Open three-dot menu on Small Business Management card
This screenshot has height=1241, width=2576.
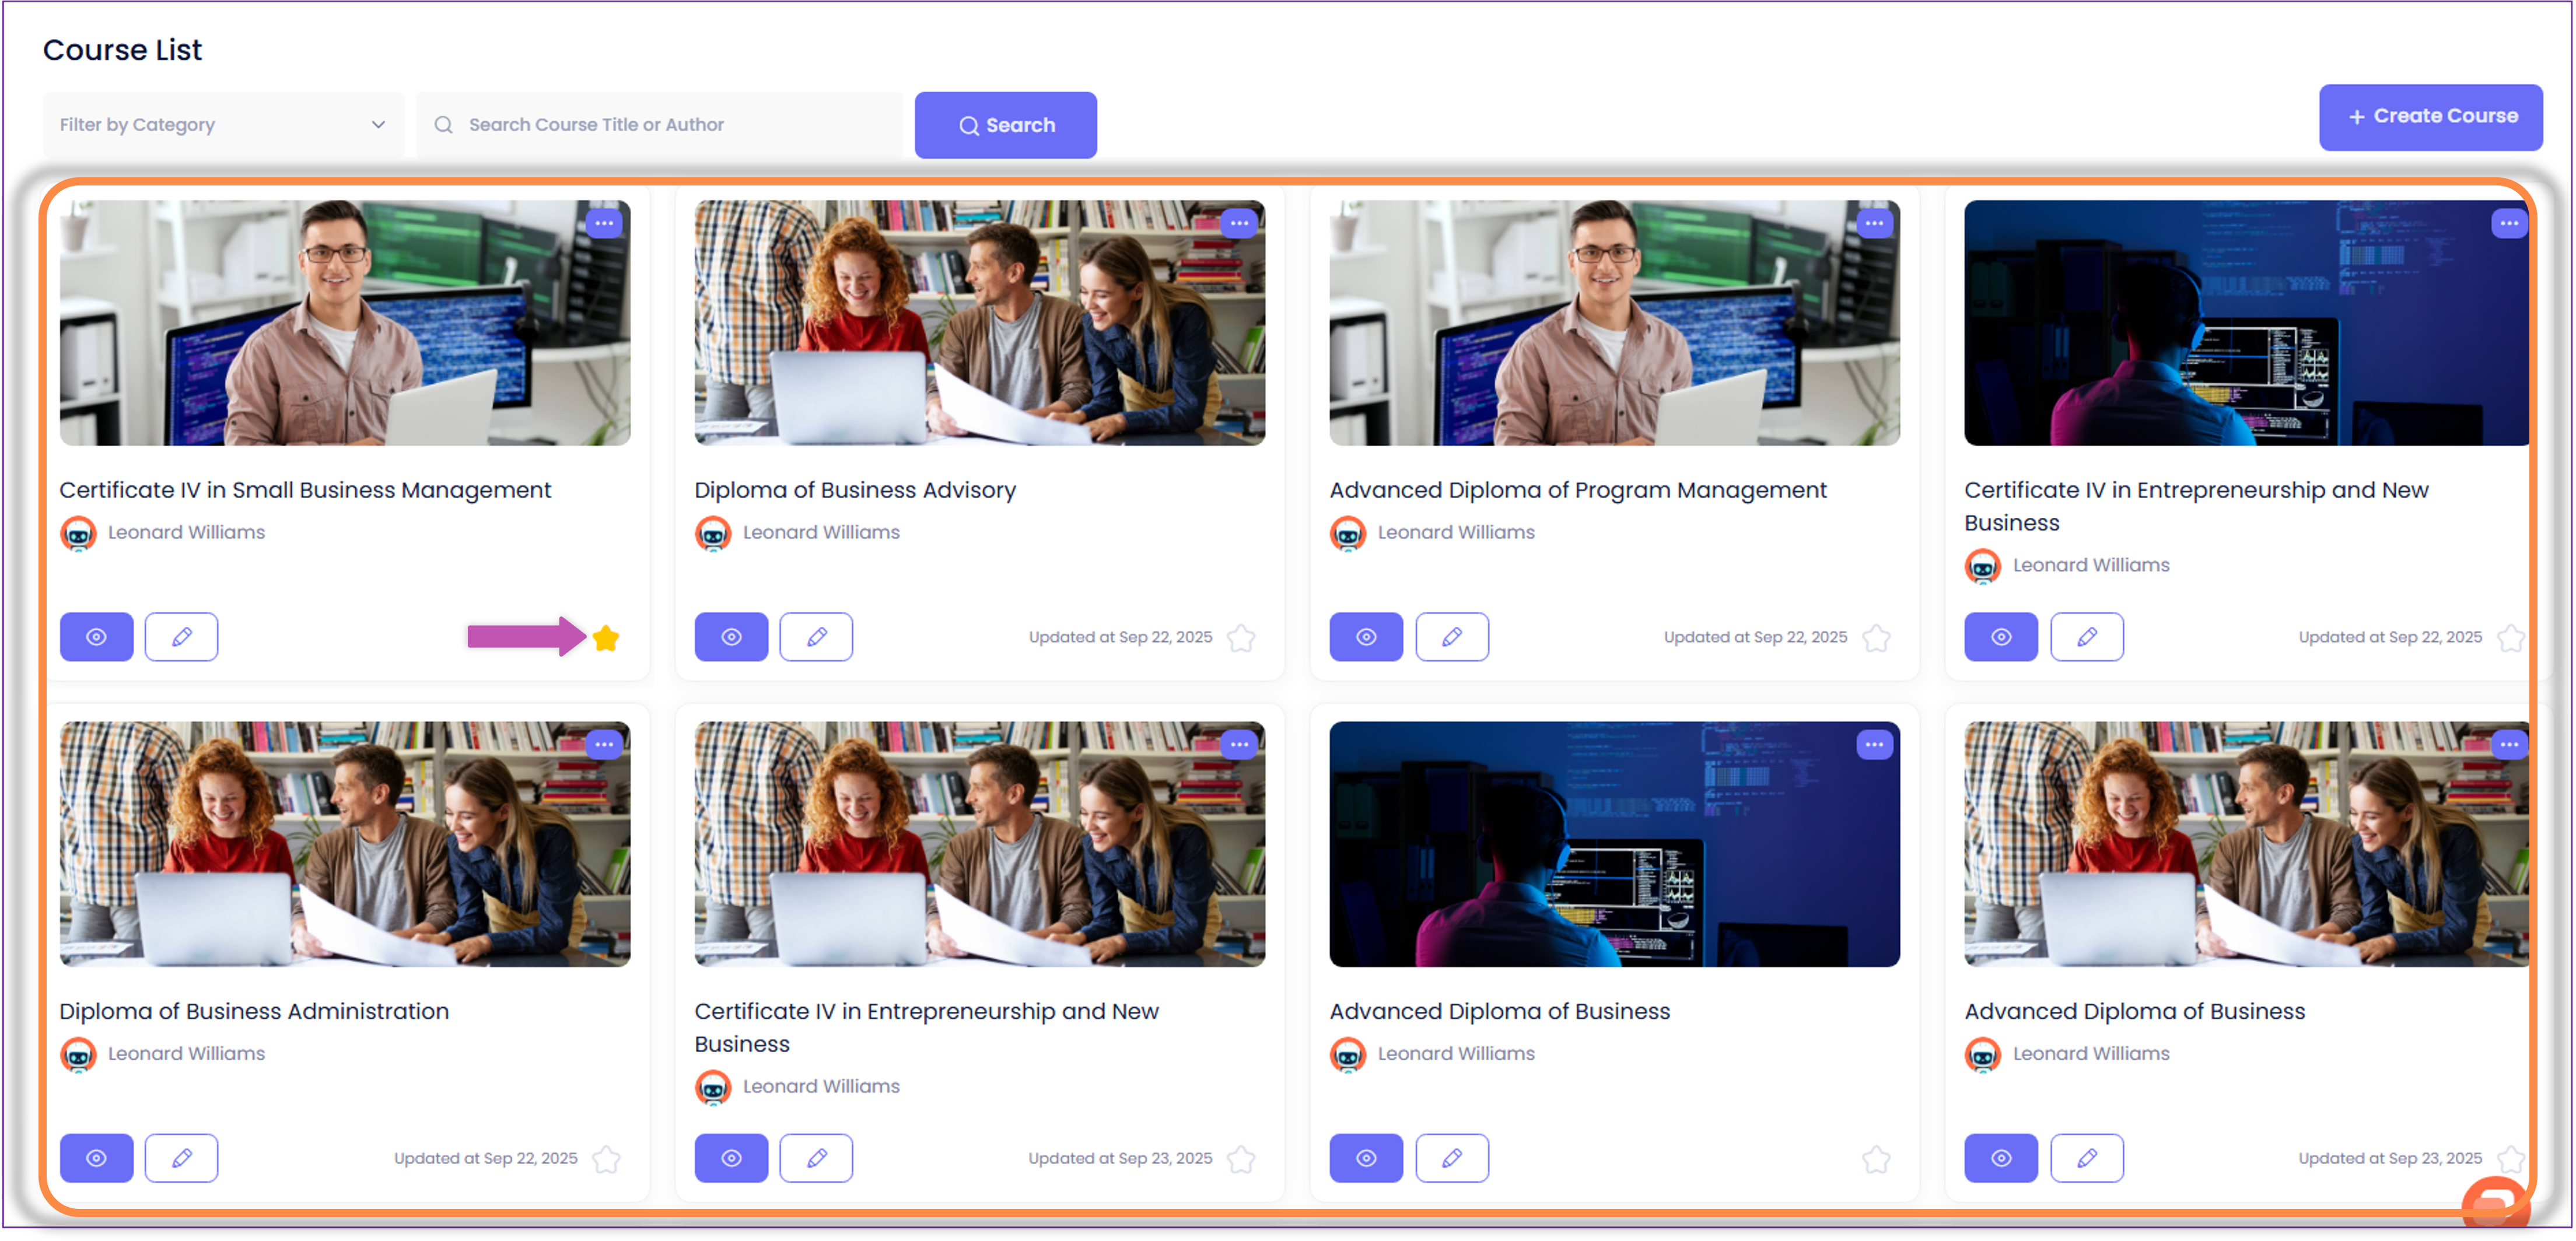[604, 223]
